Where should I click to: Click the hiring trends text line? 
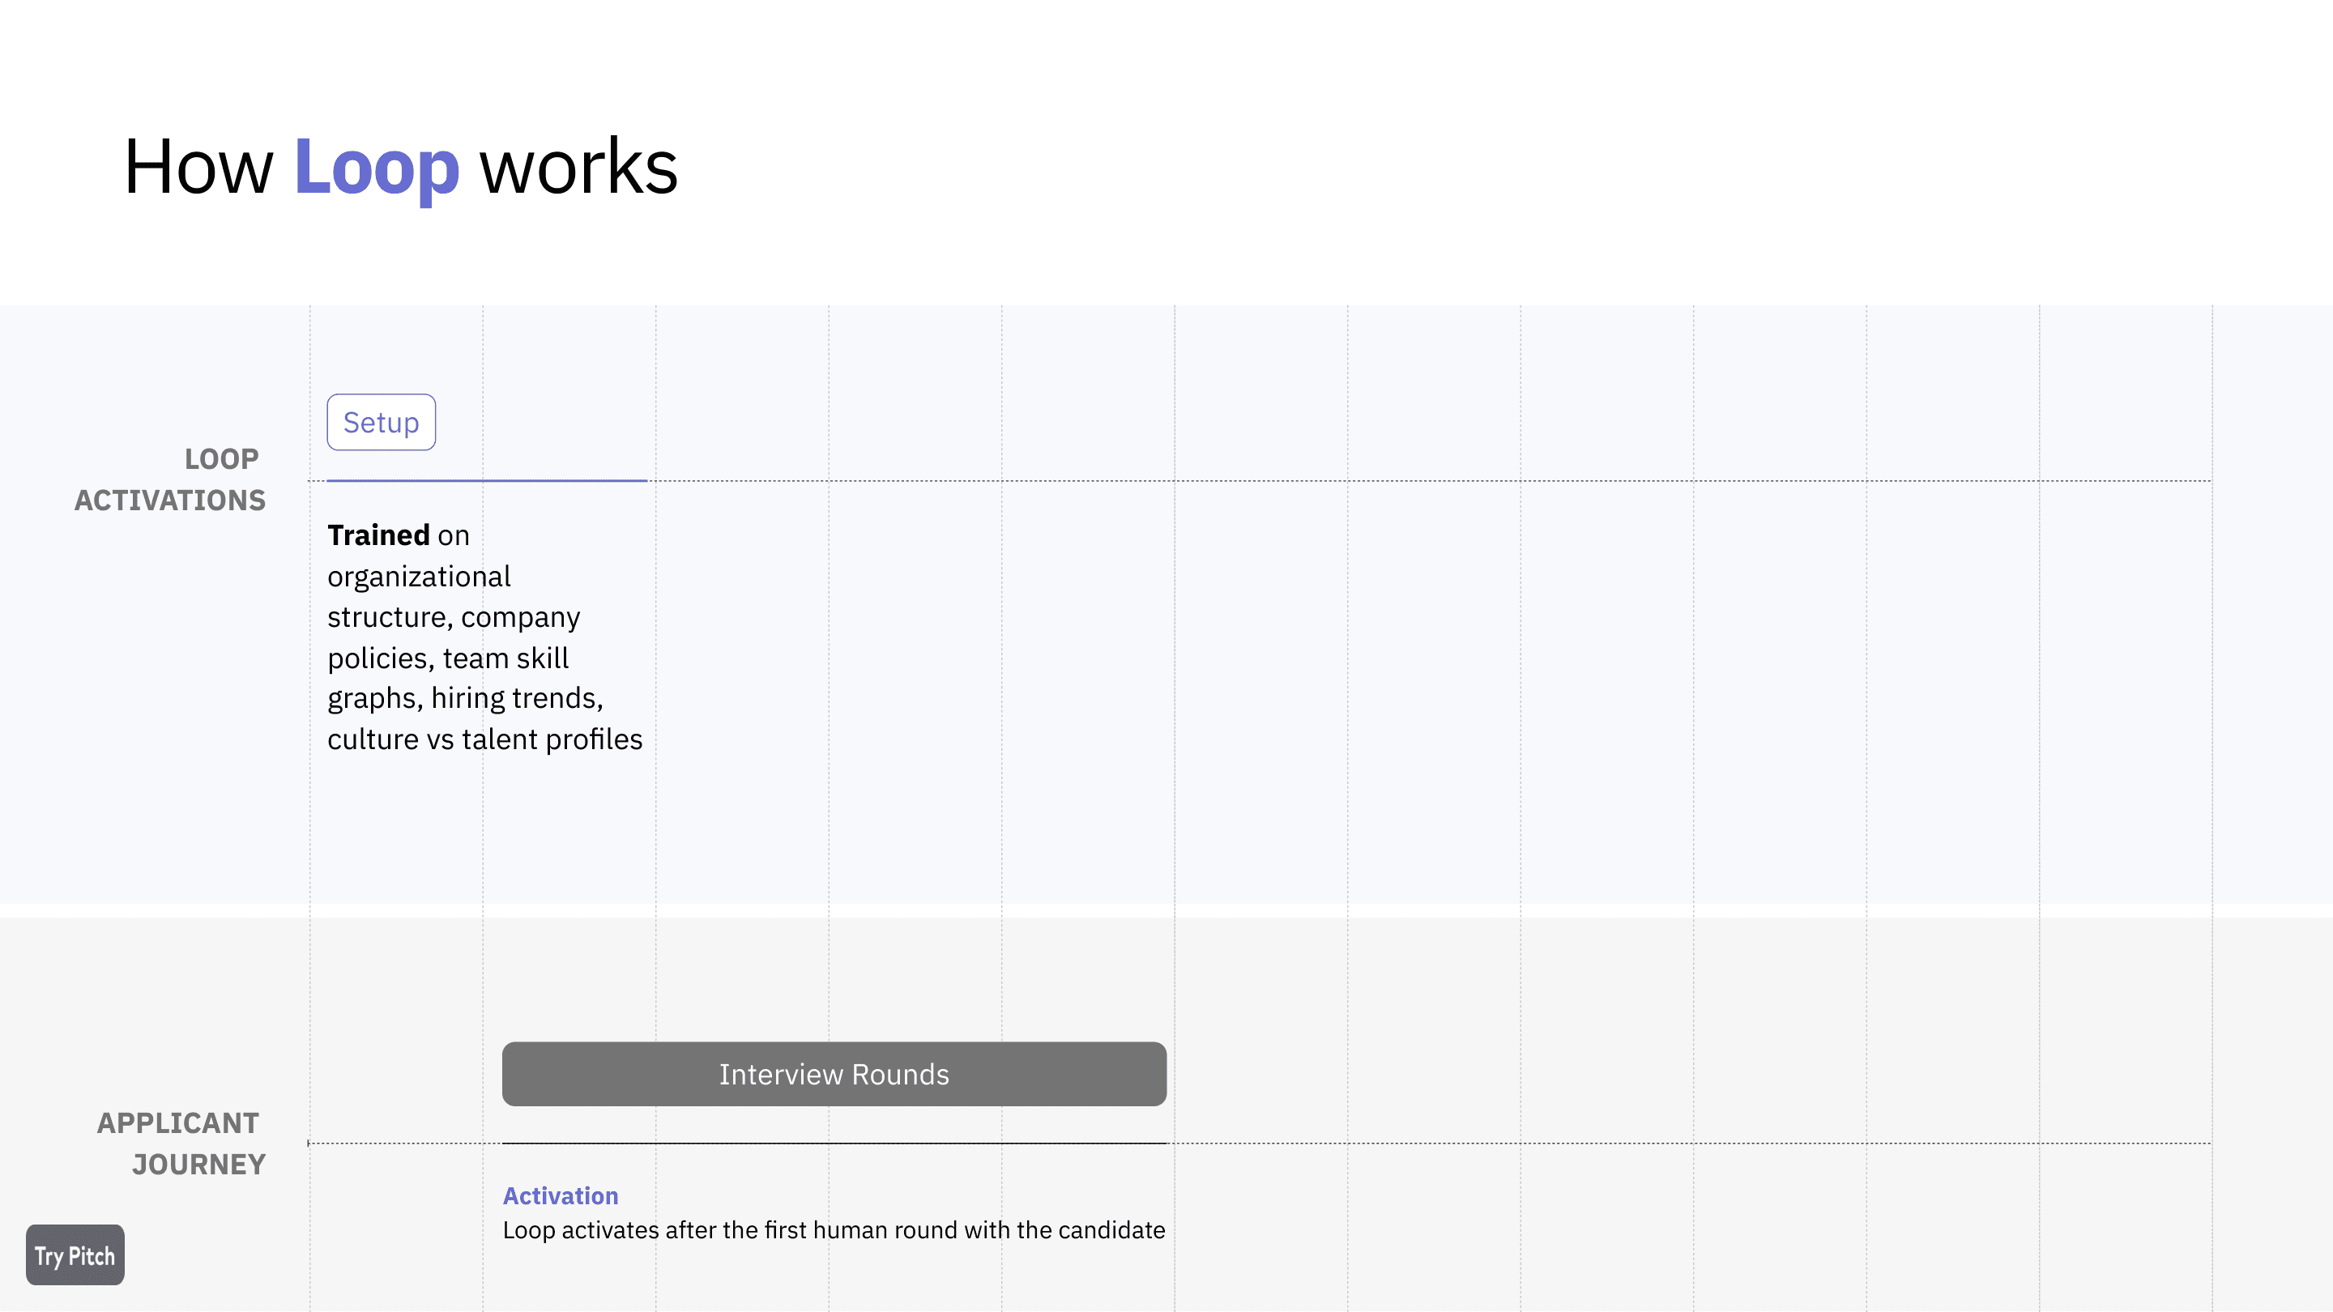point(466,698)
